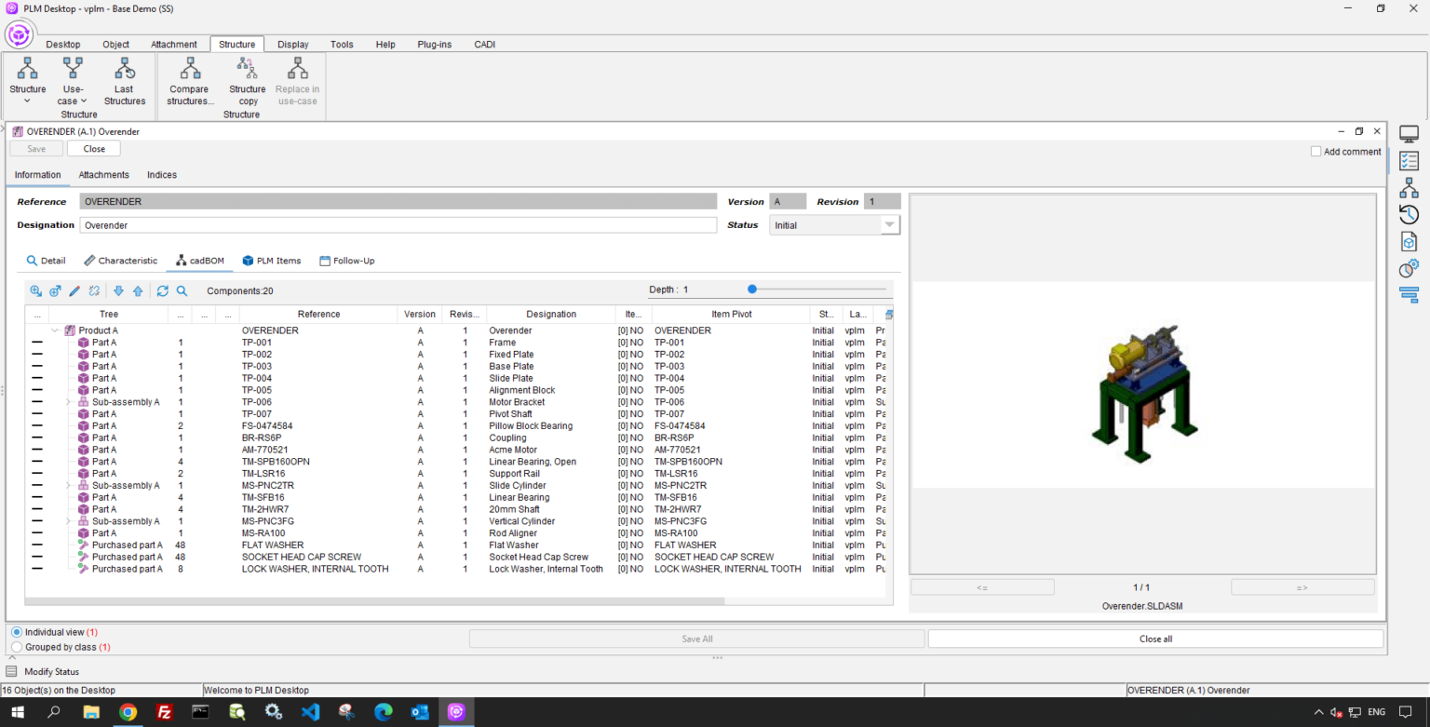Open the Status dropdown showing Initial
Image resolution: width=1430 pixels, height=727 pixels.
pos(889,225)
